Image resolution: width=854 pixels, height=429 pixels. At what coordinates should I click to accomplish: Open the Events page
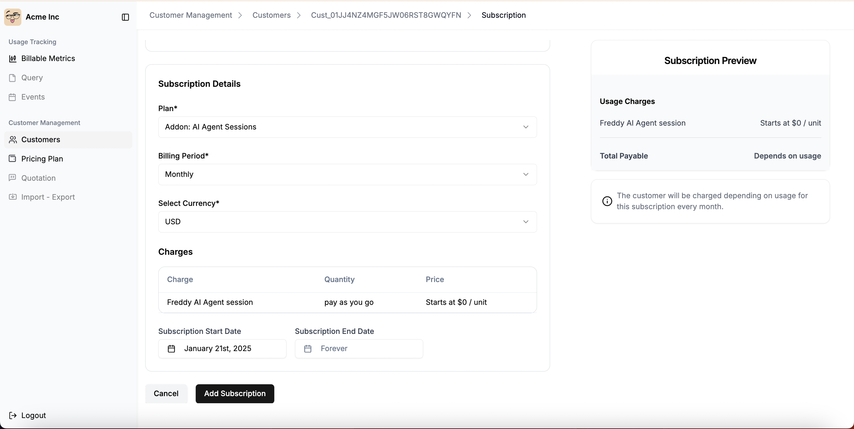(33, 97)
